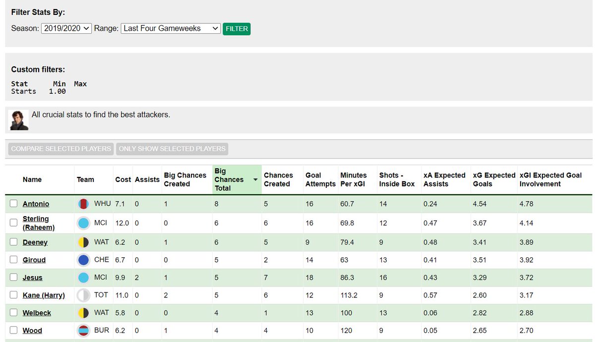
Task: Click Kane's Minutes Per xGI value 113.2
Action: coord(349,295)
